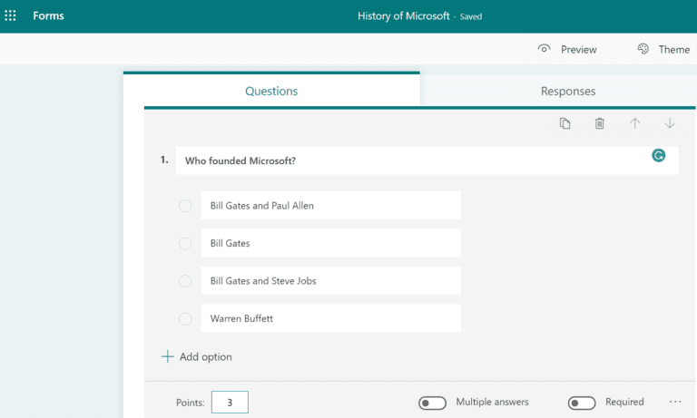Copy question using the duplicate icon
The image size is (697, 418).
click(564, 123)
